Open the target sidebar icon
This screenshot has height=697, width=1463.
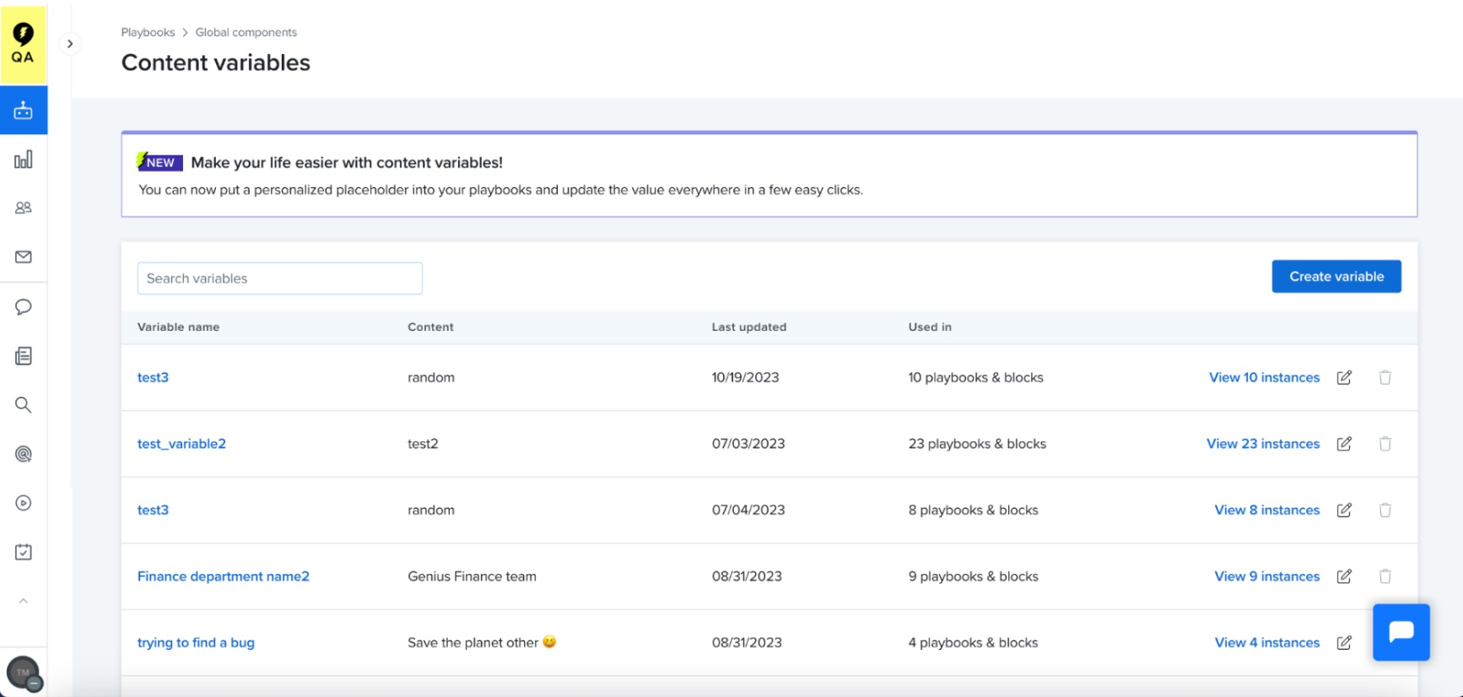pos(24,454)
